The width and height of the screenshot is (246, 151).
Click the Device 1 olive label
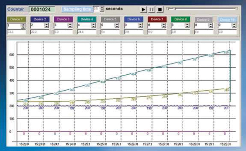click(16, 19)
